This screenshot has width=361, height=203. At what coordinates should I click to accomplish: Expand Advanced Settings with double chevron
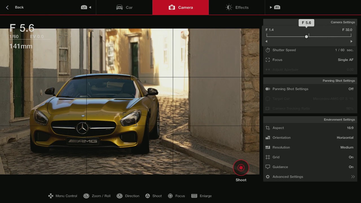click(353, 177)
